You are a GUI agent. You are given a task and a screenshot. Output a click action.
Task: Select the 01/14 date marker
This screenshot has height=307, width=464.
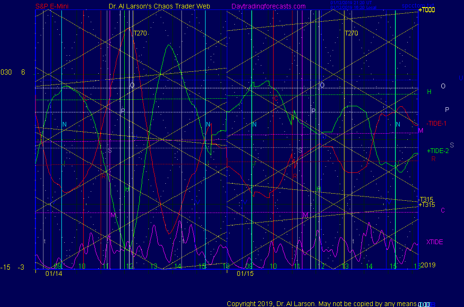point(53,273)
